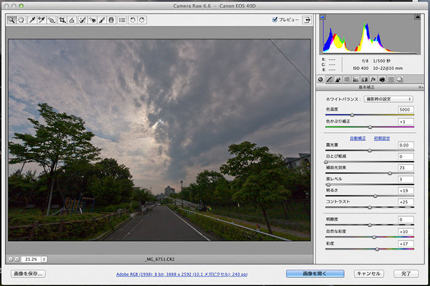This screenshot has height=286, width=430.
Task: Select the Spot Removal tool
Action: (x=82, y=20)
